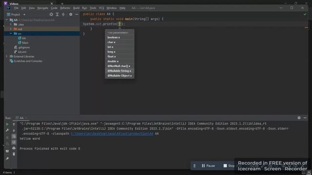This screenshot has height=175, width=312.
Task: Open Run panel settings gear
Action: pyautogui.click(x=299, y=118)
